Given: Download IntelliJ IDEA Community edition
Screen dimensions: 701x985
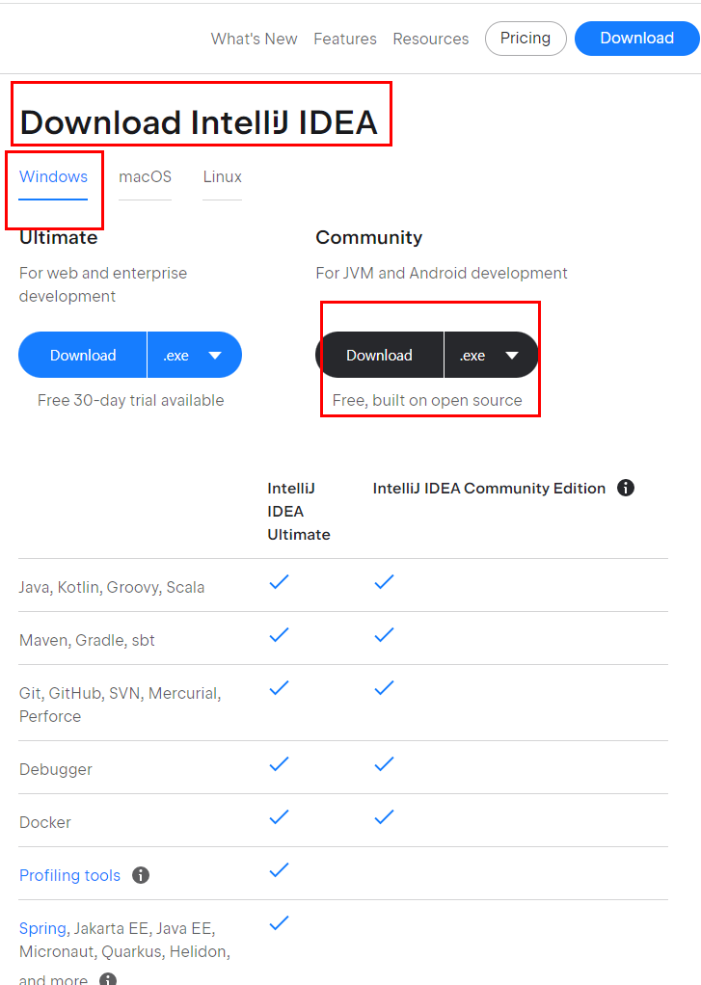Looking at the screenshot, I should click(x=379, y=355).
